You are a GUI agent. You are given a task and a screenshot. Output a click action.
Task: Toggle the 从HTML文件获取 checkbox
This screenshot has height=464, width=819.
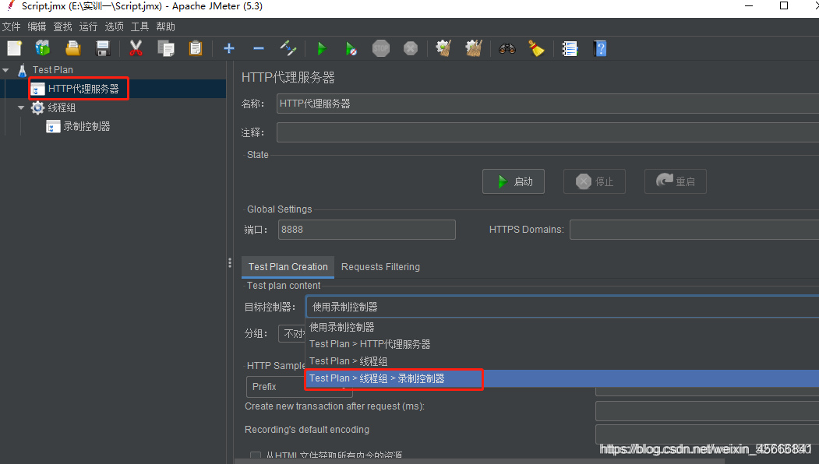[256, 455]
